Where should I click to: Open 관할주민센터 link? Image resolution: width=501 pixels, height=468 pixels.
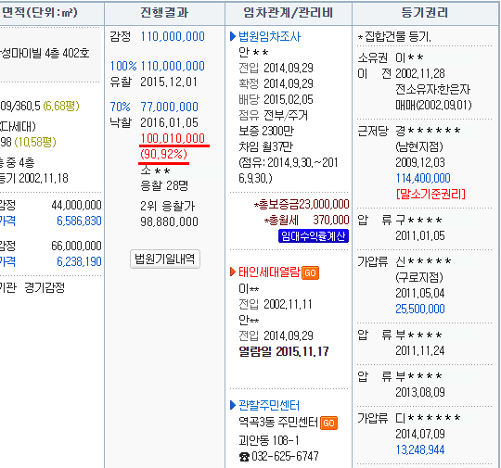tap(269, 405)
